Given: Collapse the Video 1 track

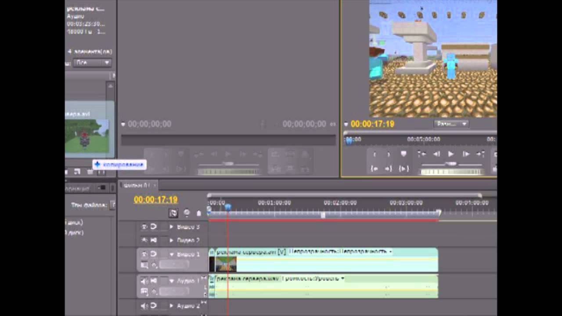Looking at the screenshot, I should (x=172, y=254).
